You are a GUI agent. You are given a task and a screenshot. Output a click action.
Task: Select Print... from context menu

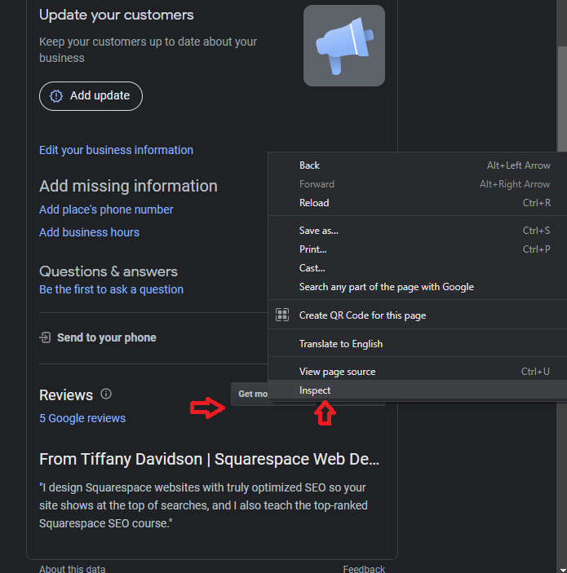418,249
